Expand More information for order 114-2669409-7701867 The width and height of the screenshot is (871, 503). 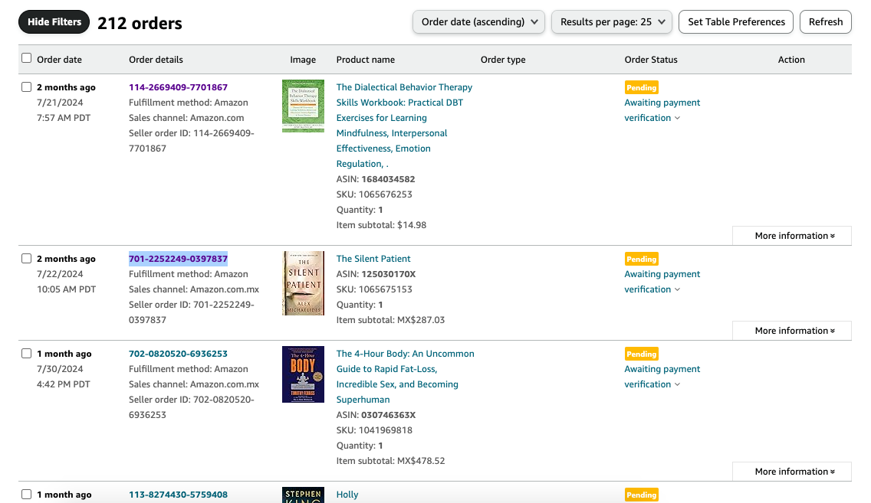(x=792, y=236)
